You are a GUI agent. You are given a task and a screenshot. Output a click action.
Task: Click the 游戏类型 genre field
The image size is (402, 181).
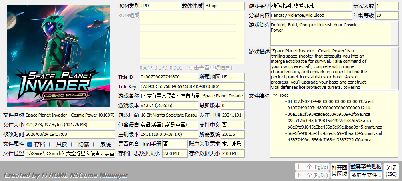click(x=311, y=6)
